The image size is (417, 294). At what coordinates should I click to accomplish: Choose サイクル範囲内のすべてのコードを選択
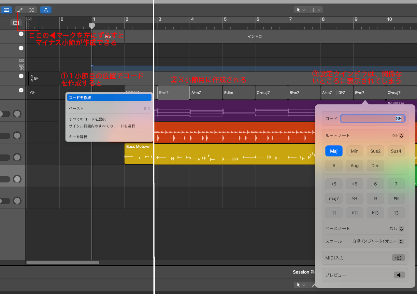(109, 126)
